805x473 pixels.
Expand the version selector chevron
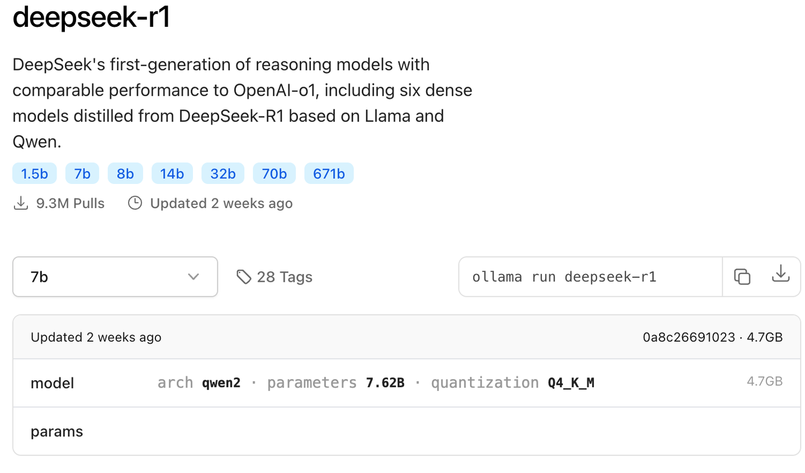click(x=193, y=277)
